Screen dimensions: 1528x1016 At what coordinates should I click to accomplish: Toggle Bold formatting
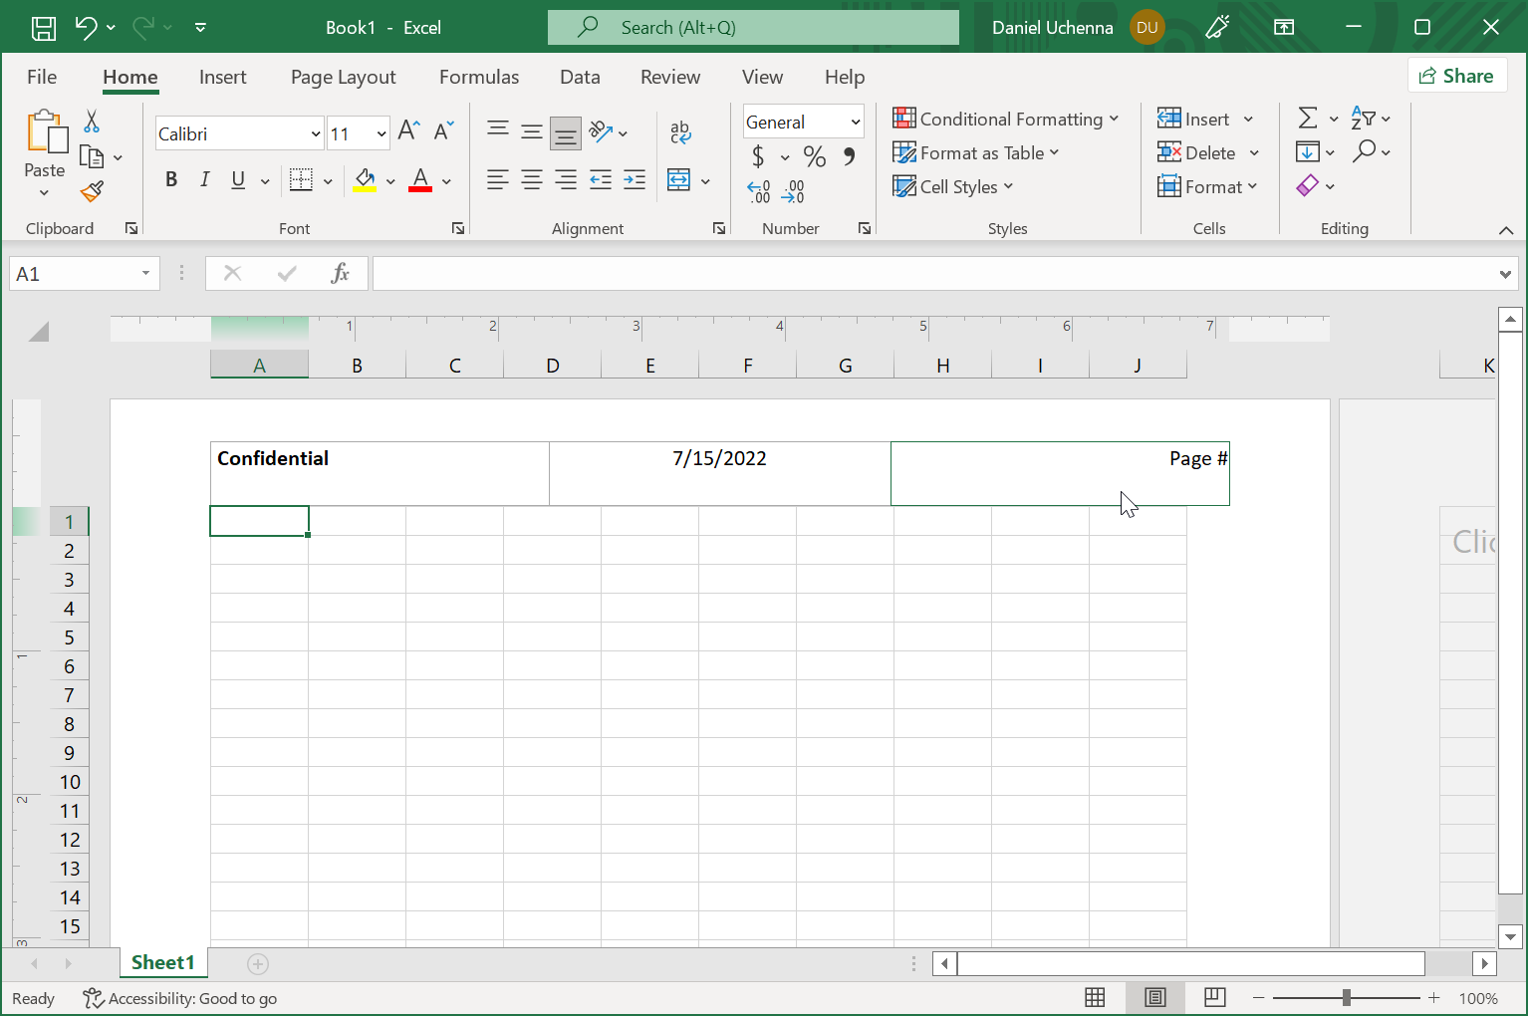coord(171,179)
